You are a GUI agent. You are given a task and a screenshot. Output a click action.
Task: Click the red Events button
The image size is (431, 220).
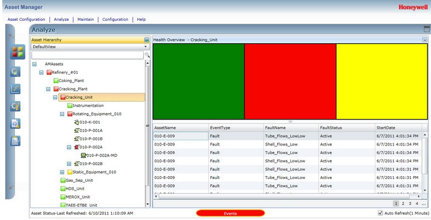[230, 213]
